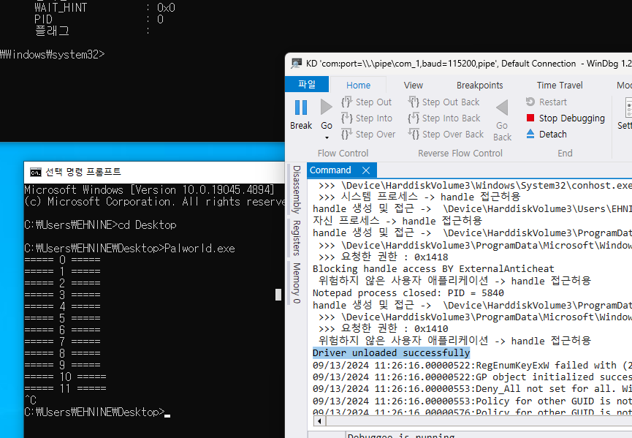Select the Home ribbon tab
Image resolution: width=632 pixels, height=438 pixels.
(358, 85)
